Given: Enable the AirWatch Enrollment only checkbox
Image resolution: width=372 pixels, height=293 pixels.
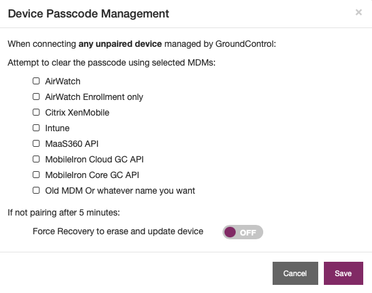Looking at the screenshot, I should pos(36,97).
